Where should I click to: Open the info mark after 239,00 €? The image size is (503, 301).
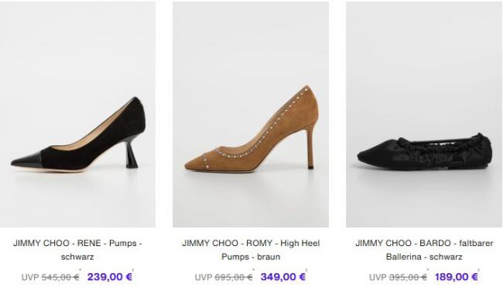point(133,270)
